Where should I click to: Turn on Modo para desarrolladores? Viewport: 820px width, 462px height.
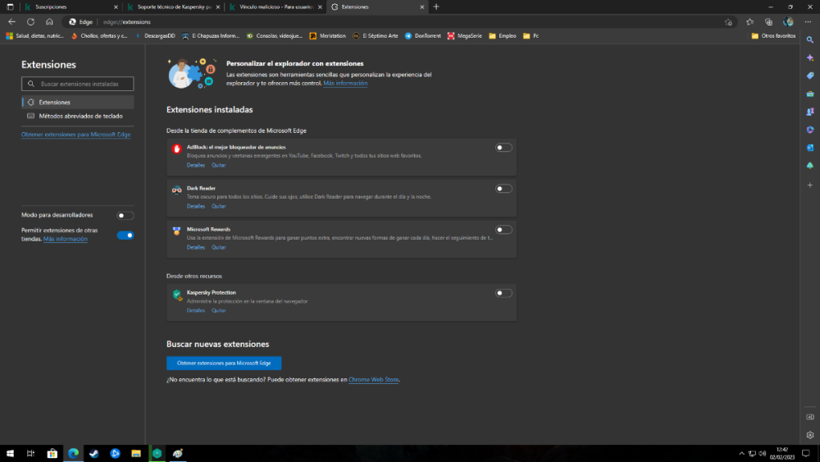point(125,216)
